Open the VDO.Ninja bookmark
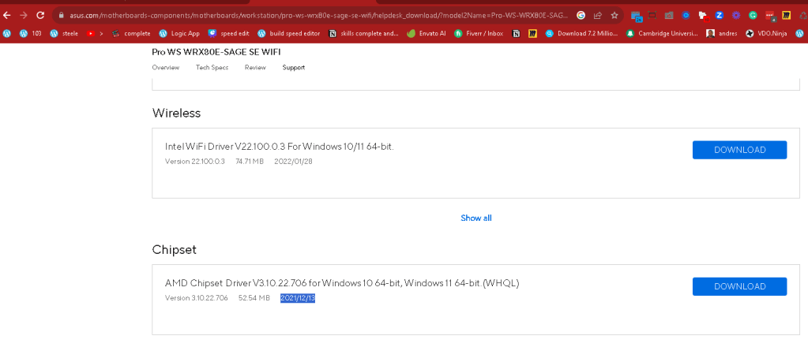Image resolution: width=808 pixels, height=347 pixels. [x=766, y=33]
